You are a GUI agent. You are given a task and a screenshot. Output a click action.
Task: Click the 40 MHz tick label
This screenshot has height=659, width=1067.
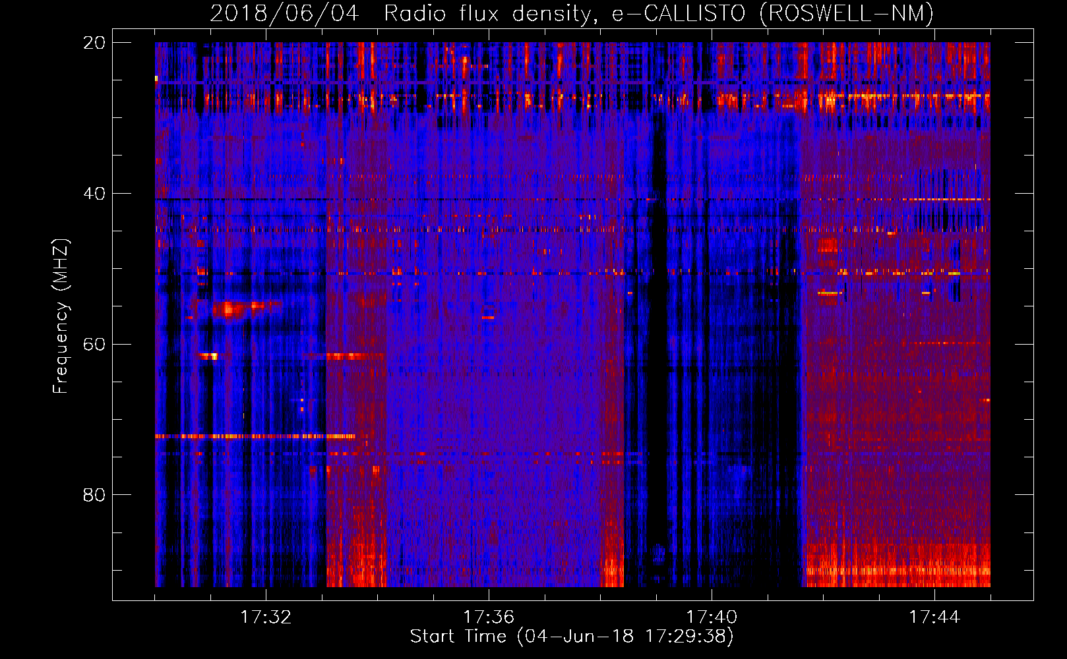[x=94, y=194]
